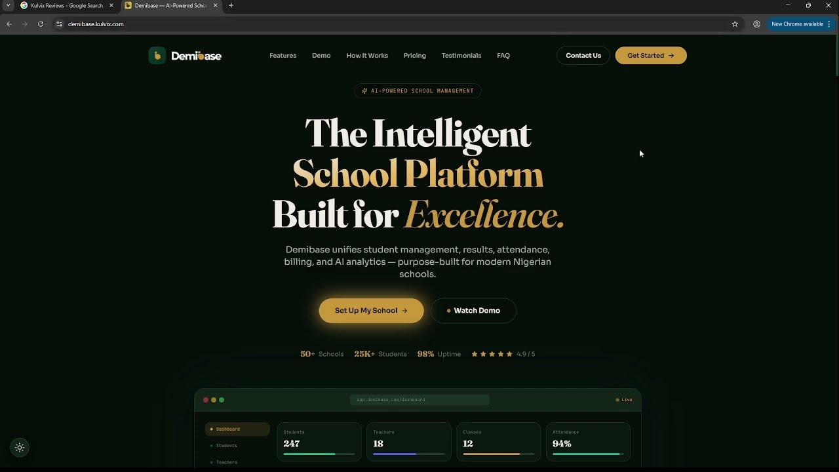This screenshot has width=839, height=472.
Task: Toggle the light/dark theme sun button
Action: click(20, 448)
